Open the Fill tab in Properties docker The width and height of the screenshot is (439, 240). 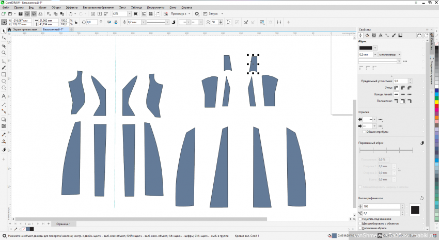click(367, 36)
